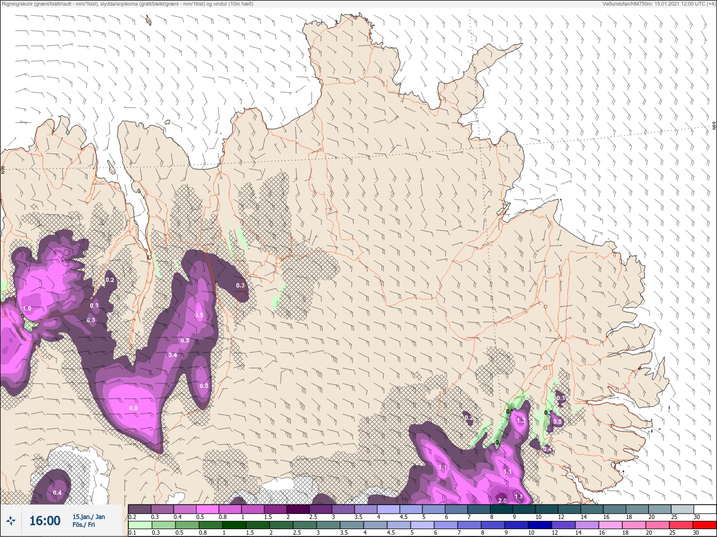Image resolution: width=717 pixels, height=537 pixels.
Task: Click the '0.1' label starting the bottom legend scale
Action: pos(133,533)
